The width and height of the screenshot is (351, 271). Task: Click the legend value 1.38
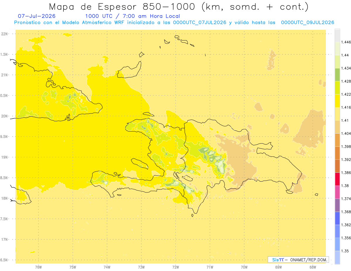pyautogui.click(x=345, y=186)
